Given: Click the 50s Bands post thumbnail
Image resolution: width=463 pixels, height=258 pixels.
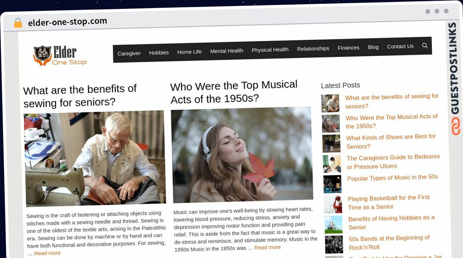Looking at the screenshot, I should pos(334,245).
